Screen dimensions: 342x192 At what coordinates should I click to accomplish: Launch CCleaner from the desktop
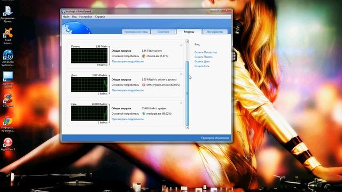7,100
